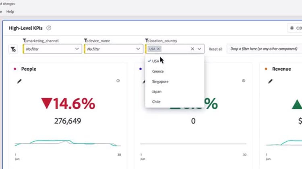The height and width of the screenshot is (169, 302).
Task: Edit the People visualization with pencil icon
Action: pos(19,81)
